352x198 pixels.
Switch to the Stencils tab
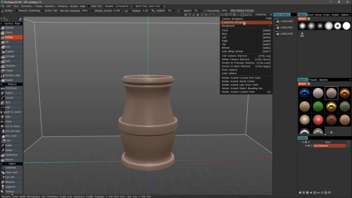pos(323,80)
